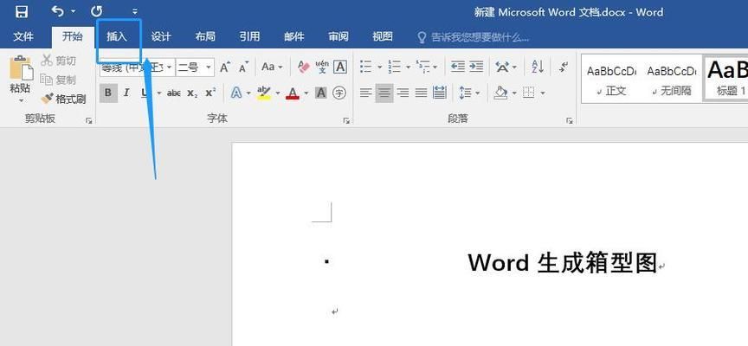Open the 插入 (Insert) tab

pyautogui.click(x=117, y=37)
